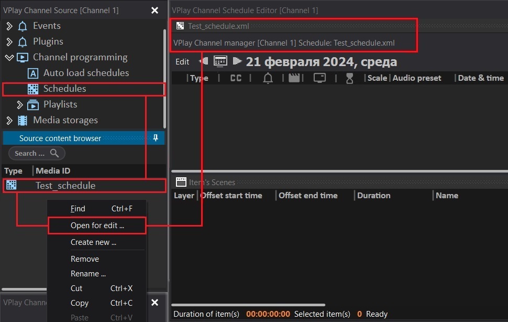508x322 pixels.
Task: Choose Copy from the context menu
Action: point(97,303)
